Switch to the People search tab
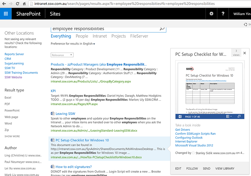 coord(82,36)
